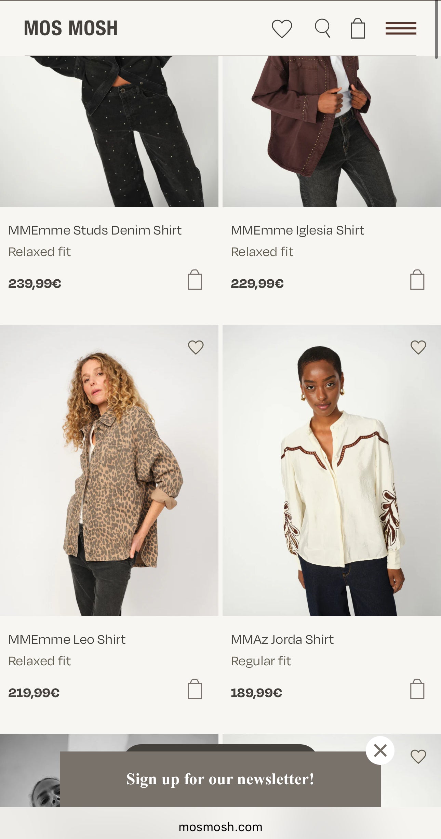Image resolution: width=441 pixels, height=839 pixels.
Task: Open the hamburger menu
Action: pyautogui.click(x=401, y=28)
